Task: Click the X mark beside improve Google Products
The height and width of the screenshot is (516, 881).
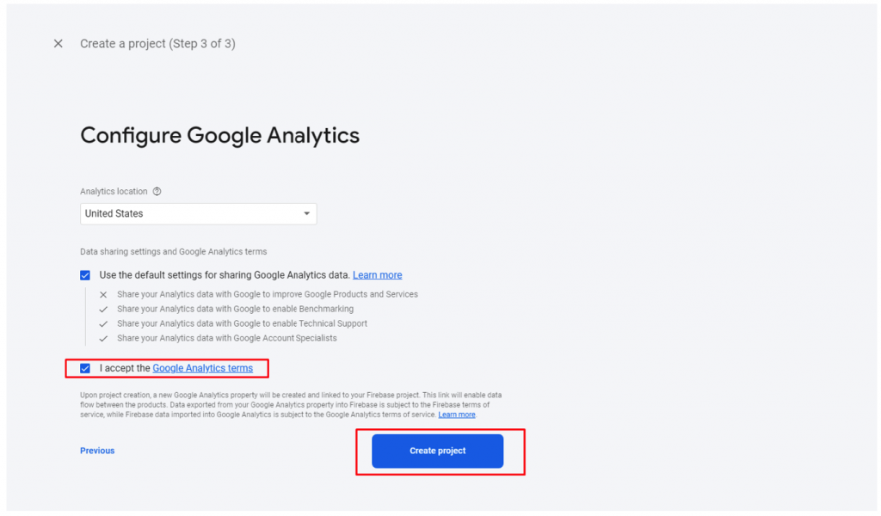Action: (103, 295)
